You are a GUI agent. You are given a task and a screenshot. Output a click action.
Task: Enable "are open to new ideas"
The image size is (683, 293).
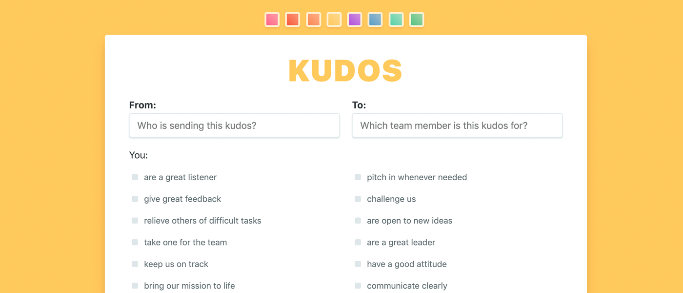(358, 221)
